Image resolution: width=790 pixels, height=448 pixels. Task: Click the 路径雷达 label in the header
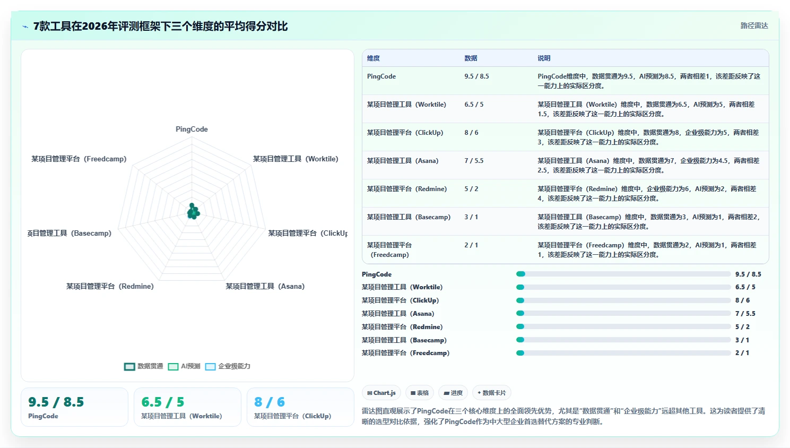pyautogui.click(x=754, y=25)
